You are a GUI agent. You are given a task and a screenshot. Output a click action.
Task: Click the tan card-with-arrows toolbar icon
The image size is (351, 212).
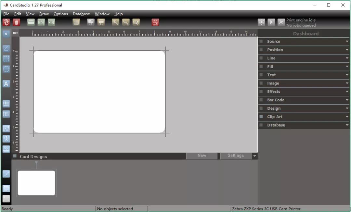pyautogui.click(x=101, y=22)
